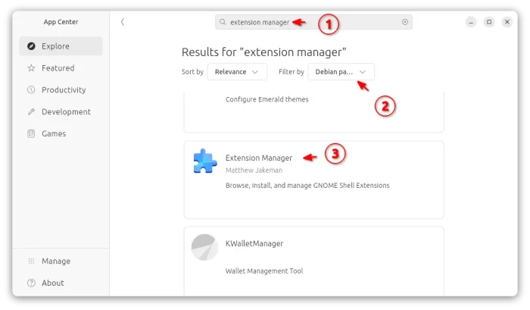The width and height of the screenshot is (530, 310).
Task: Click the Development wrench icon
Action: click(x=31, y=112)
